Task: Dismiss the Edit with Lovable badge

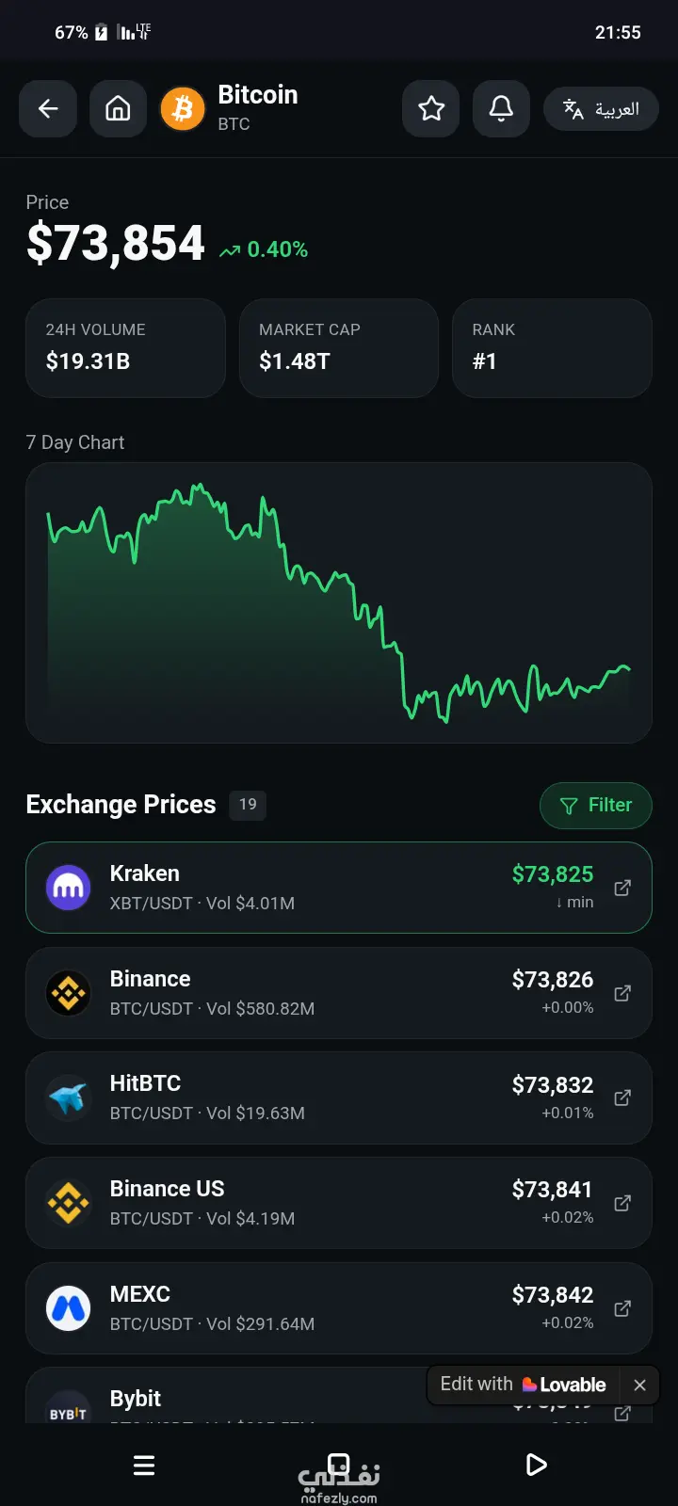Action: pos(639,1385)
